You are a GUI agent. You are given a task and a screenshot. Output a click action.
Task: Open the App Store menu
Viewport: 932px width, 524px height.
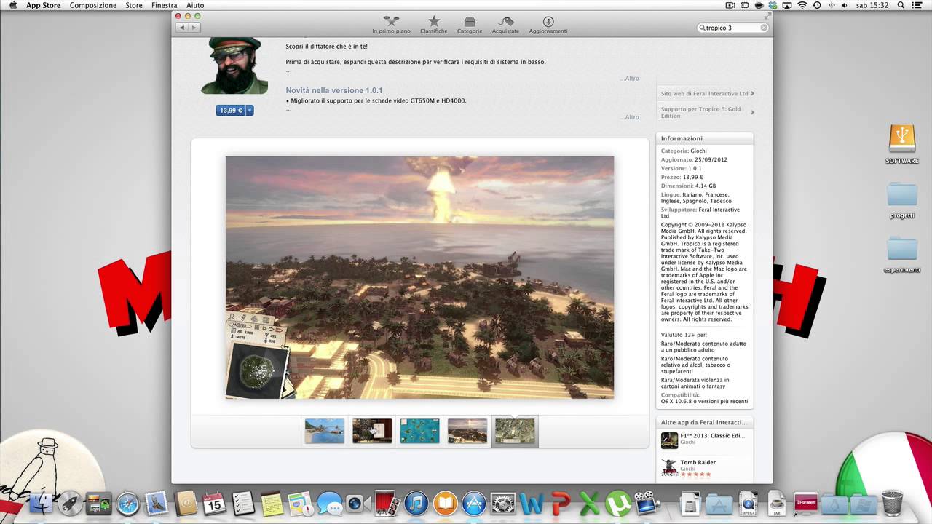[x=44, y=5]
